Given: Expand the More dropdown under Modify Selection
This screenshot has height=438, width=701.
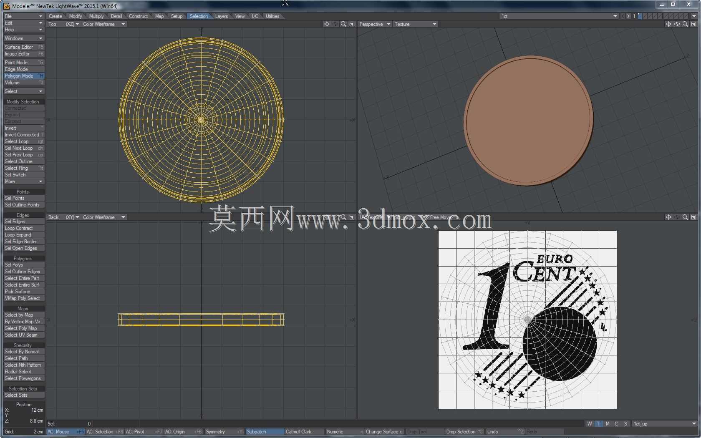Looking at the screenshot, I should pos(24,181).
